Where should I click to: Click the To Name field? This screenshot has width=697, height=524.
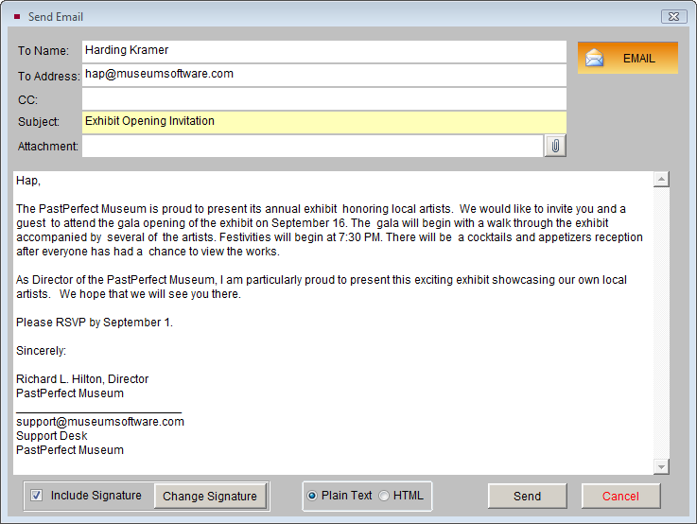[323, 50]
